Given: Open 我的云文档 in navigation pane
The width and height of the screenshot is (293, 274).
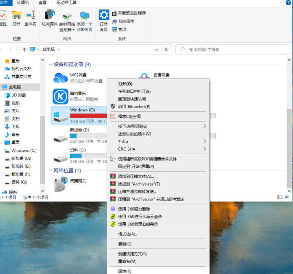Looking at the screenshot, I should click(18, 69).
